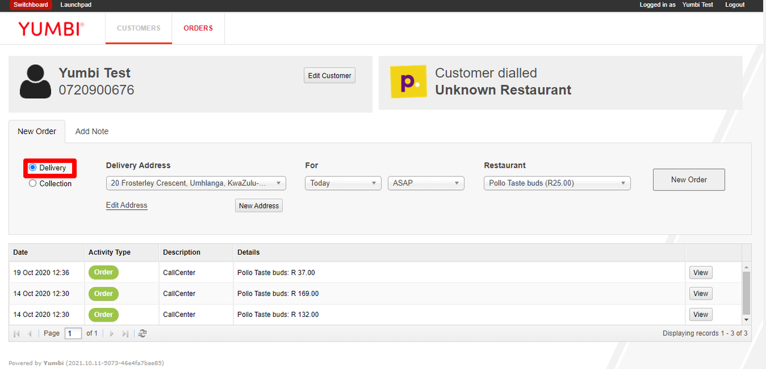
Task: Click Yumbi Test user name link
Action: tap(698, 5)
